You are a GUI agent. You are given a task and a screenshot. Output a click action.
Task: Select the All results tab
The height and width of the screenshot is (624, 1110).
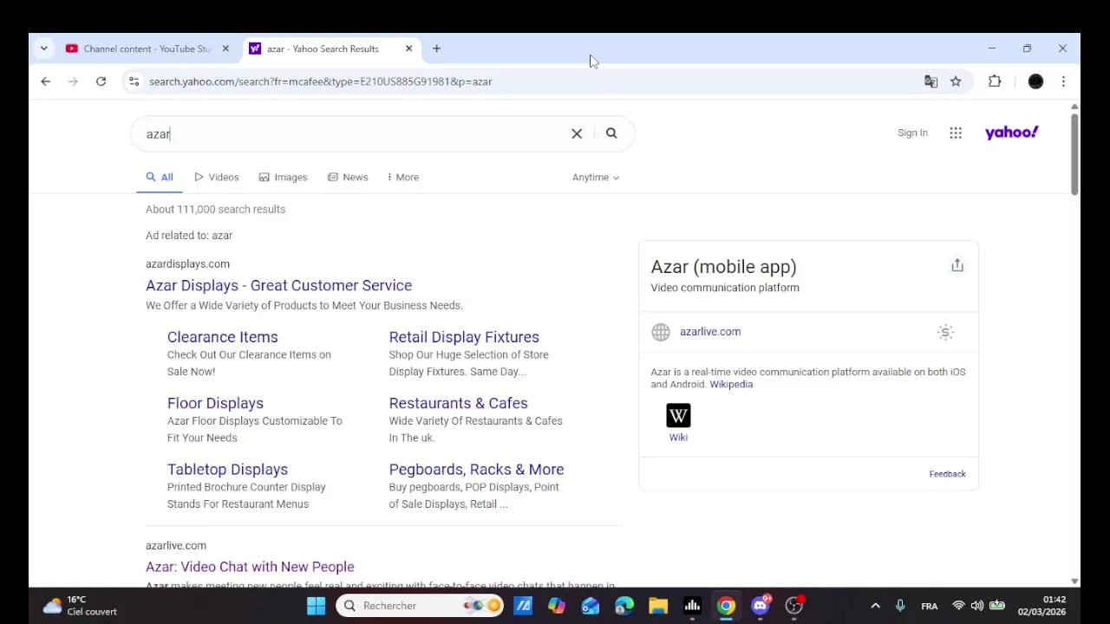click(x=160, y=178)
